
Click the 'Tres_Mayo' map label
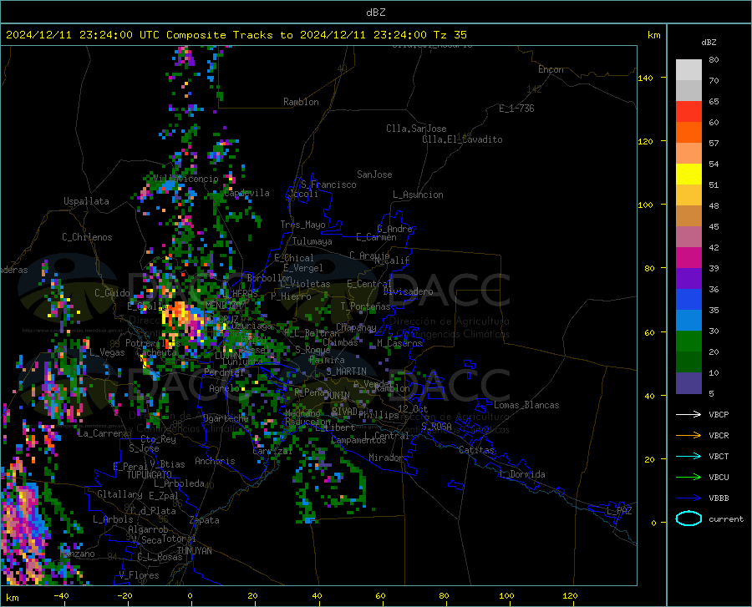tap(302, 225)
